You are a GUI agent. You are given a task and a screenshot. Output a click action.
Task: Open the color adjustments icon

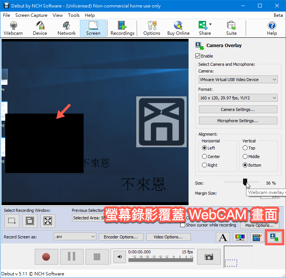[239, 237]
